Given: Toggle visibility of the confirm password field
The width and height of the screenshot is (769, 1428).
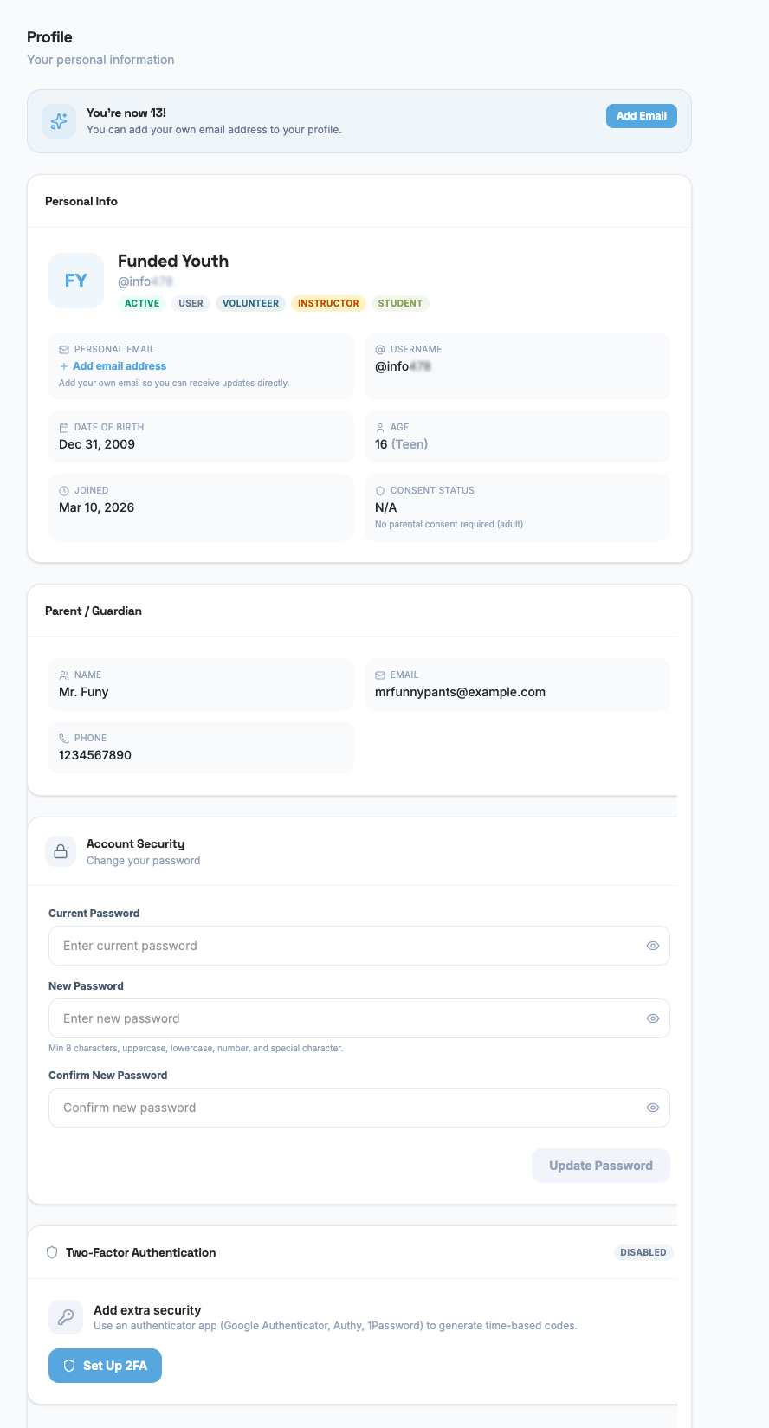Looking at the screenshot, I should click(x=653, y=1107).
